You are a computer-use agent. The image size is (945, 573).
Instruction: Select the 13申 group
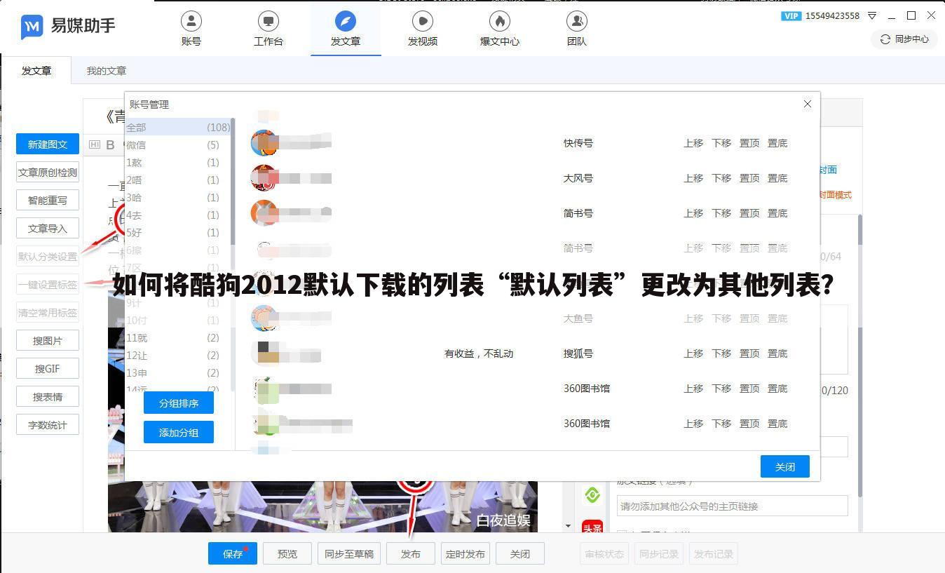pos(178,373)
